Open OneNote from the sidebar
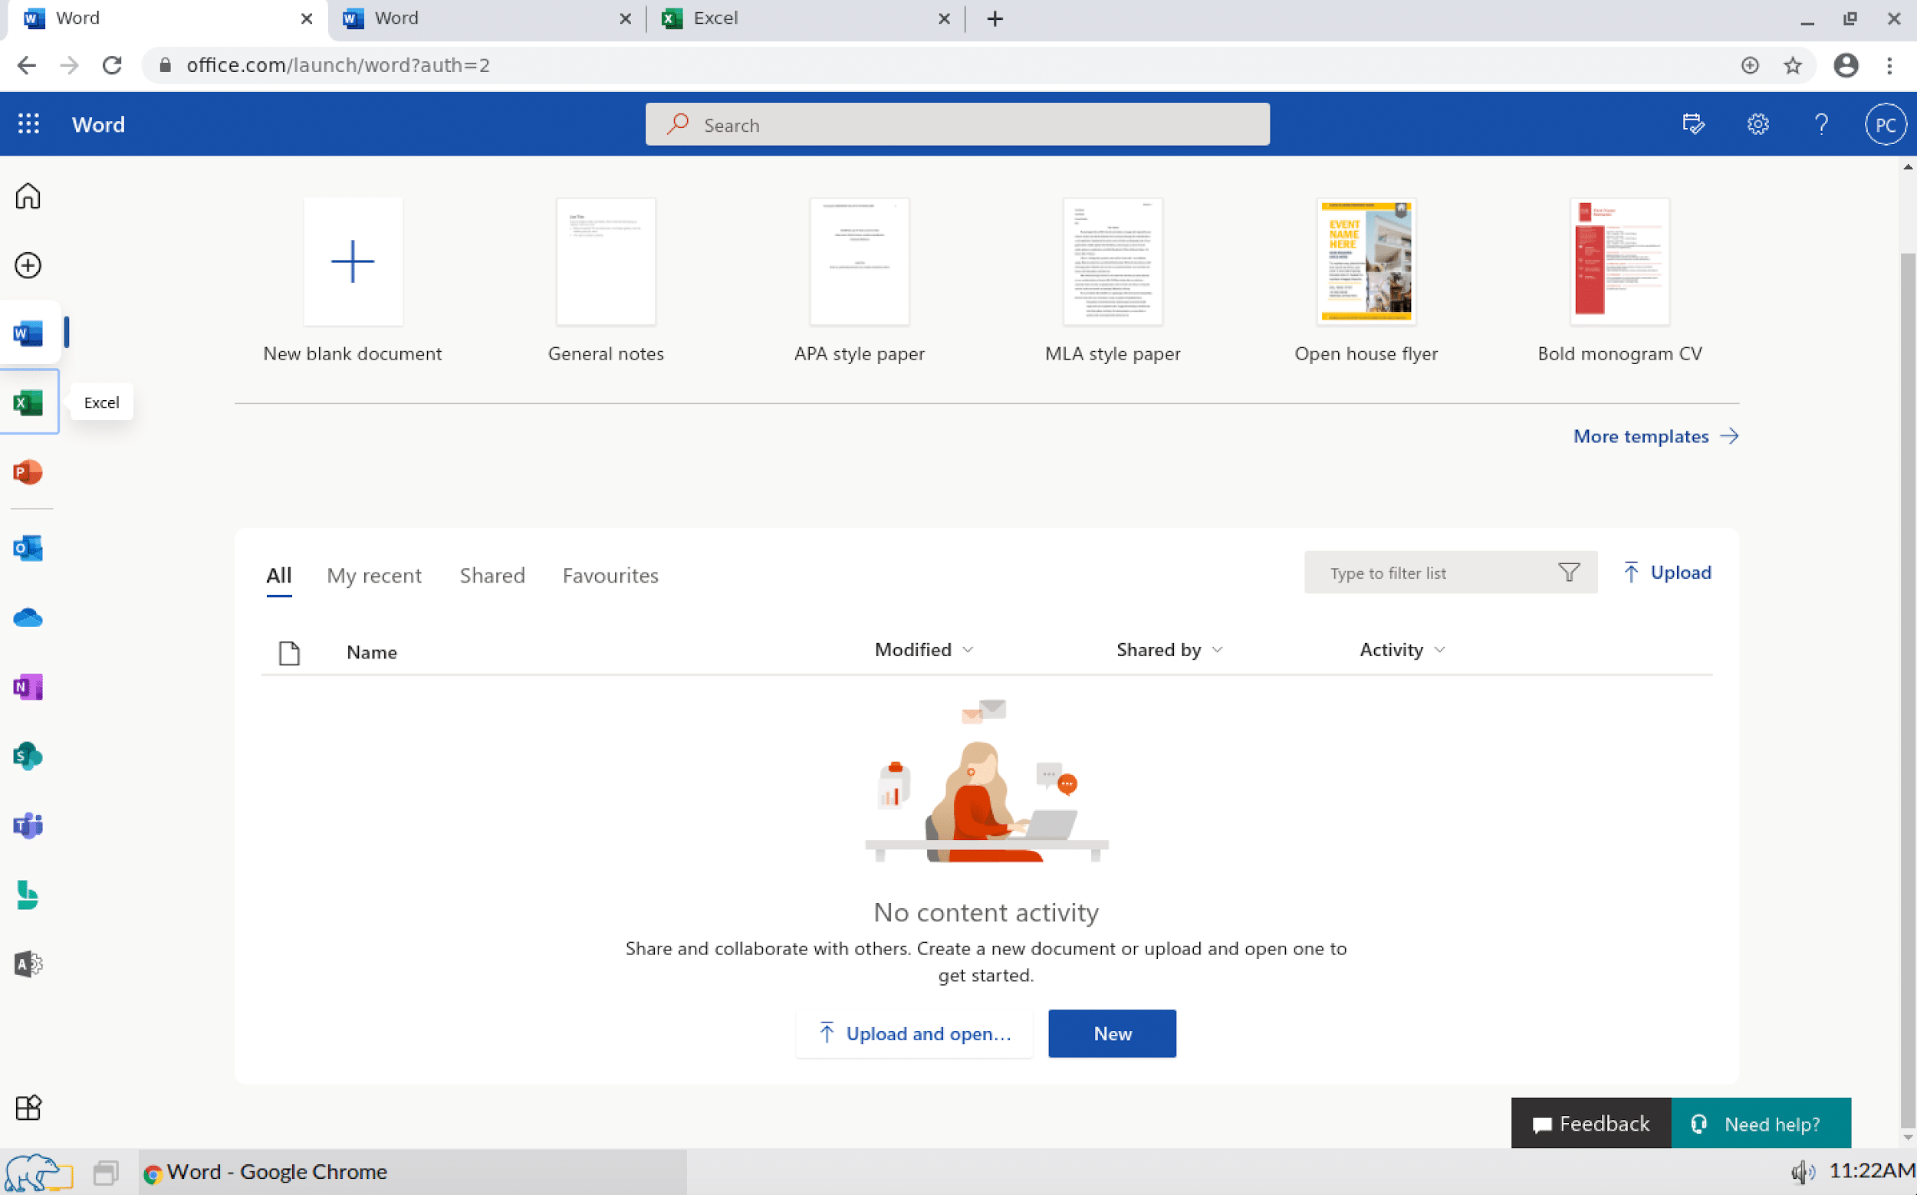This screenshot has height=1195, width=1917. (x=28, y=687)
